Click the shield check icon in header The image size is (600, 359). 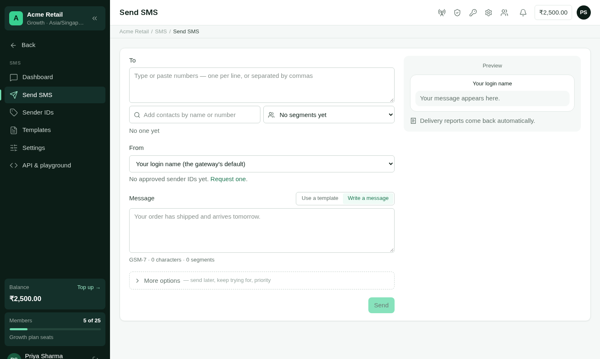click(x=457, y=12)
